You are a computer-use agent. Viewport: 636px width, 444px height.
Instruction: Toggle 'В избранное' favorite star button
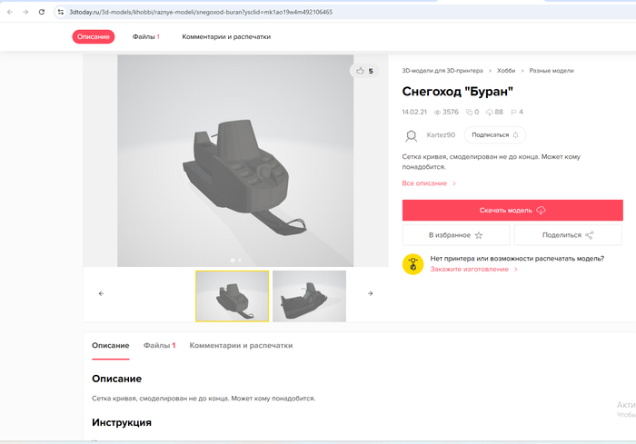456,235
